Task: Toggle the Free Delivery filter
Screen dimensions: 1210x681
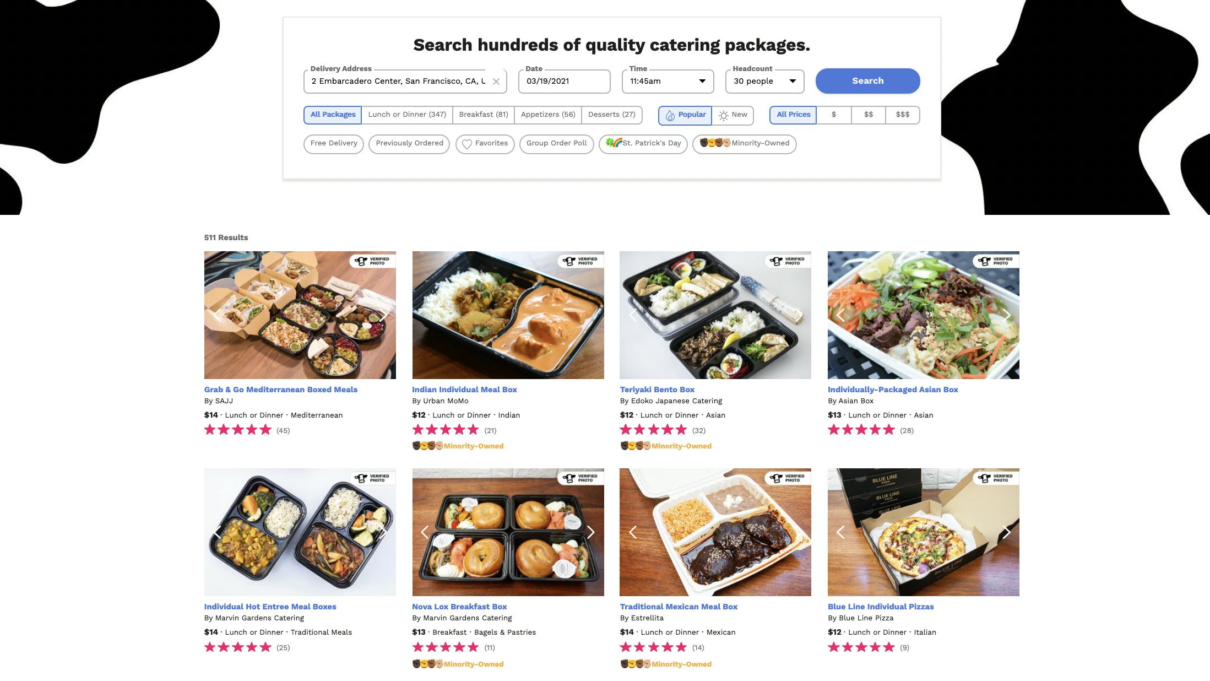Action: (x=334, y=144)
